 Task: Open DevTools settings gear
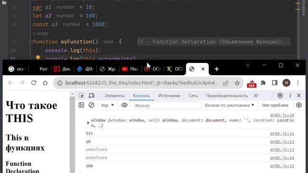pos(280,96)
